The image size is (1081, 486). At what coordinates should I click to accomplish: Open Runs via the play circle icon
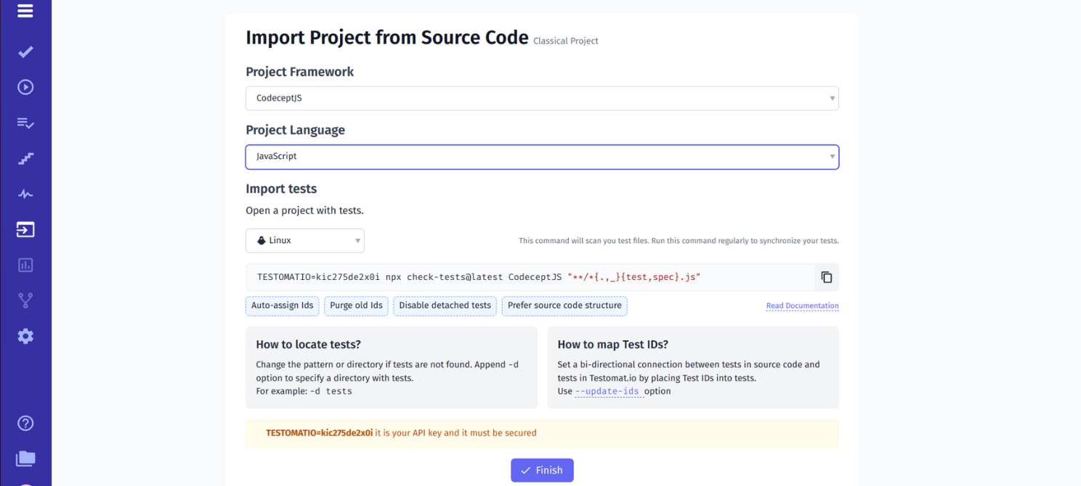tap(25, 86)
